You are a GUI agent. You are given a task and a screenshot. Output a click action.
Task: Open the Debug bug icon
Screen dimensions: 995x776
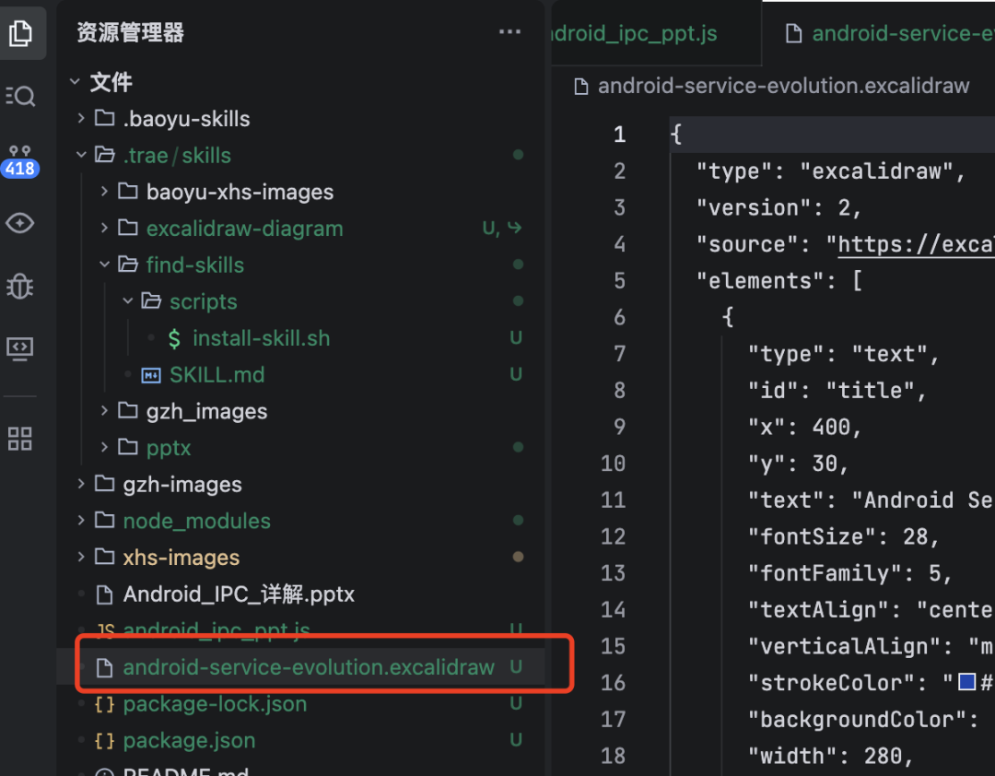20,286
